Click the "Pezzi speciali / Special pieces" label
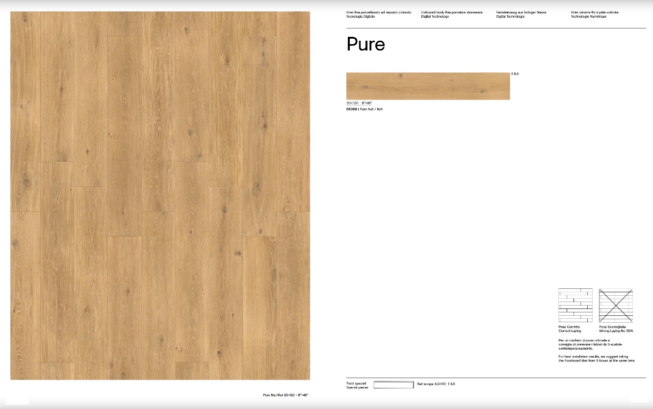653x409 pixels. (357, 385)
